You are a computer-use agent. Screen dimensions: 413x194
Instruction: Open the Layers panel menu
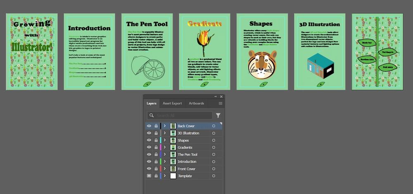pyautogui.click(x=221, y=103)
